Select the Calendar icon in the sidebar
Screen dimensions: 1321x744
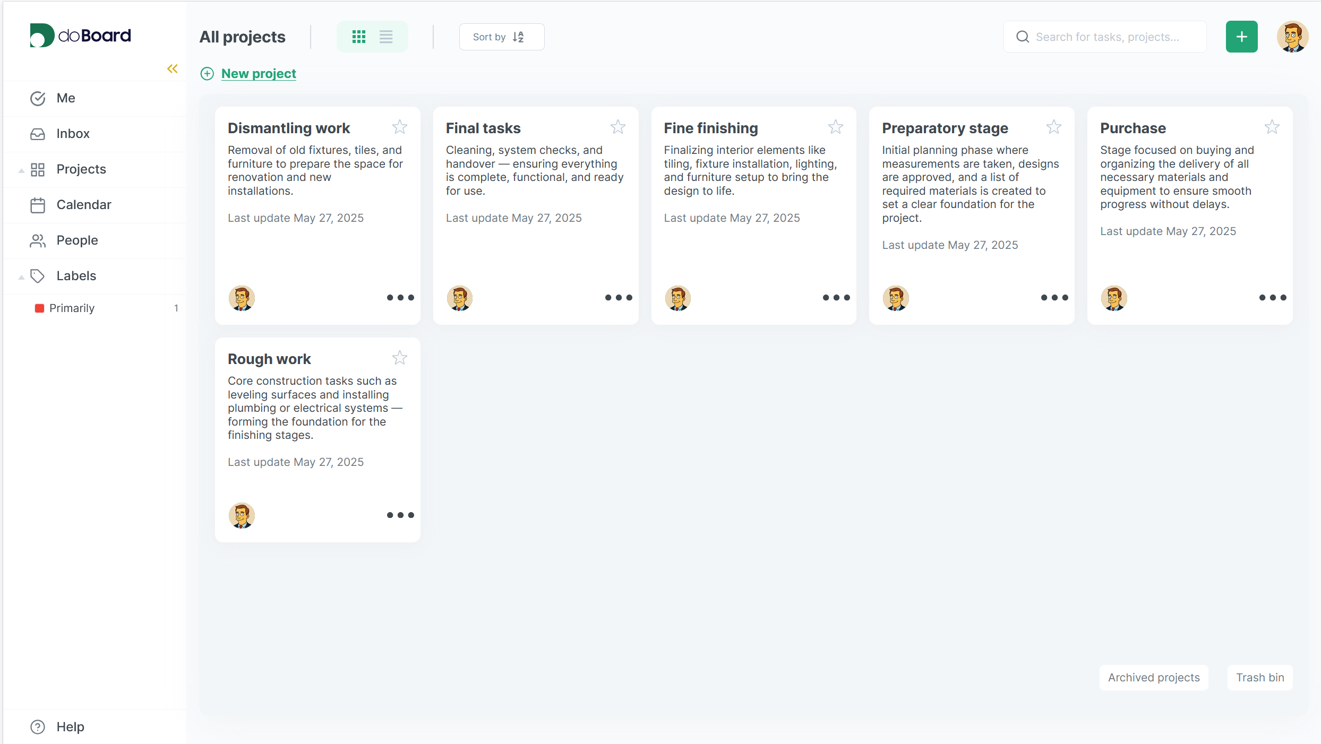[38, 204]
